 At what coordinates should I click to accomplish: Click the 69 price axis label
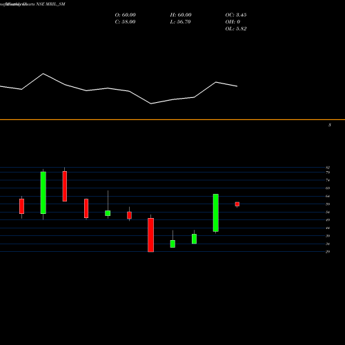(328, 188)
